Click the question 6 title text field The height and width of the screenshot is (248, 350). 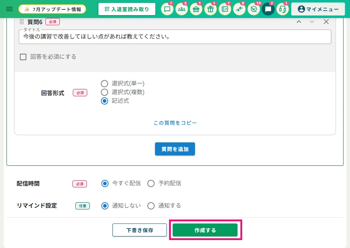coord(175,37)
